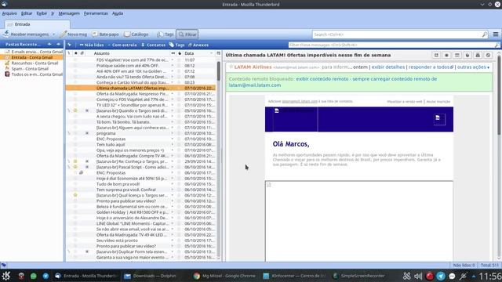Open the column picker in the message list
The height and width of the screenshot is (282, 502).
[218, 53]
